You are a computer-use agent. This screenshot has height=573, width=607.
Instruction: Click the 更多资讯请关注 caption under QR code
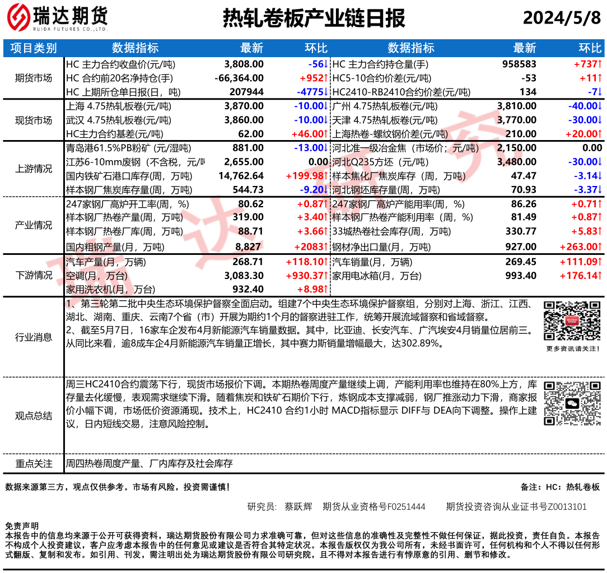[572, 349]
